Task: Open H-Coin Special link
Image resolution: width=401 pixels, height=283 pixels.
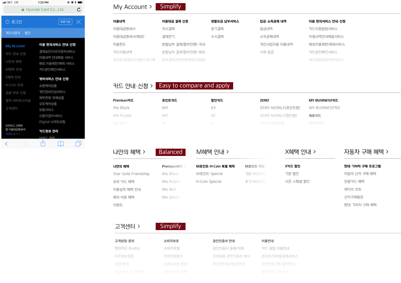Action: [209, 182]
